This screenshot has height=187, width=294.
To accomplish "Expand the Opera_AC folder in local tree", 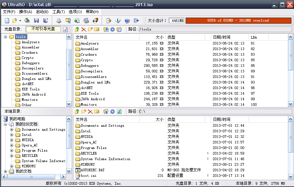I will tap(11, 145).
